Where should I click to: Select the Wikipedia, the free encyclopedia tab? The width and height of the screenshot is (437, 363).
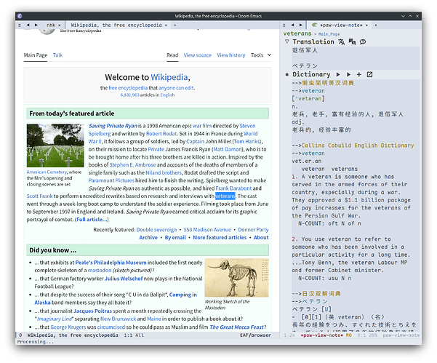coord(116,25)
